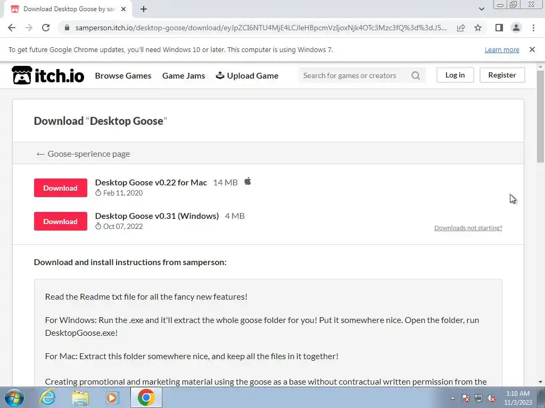545x408 pixels.
Task: Click the Downloads not starting? link
Action: click(468, 227)
